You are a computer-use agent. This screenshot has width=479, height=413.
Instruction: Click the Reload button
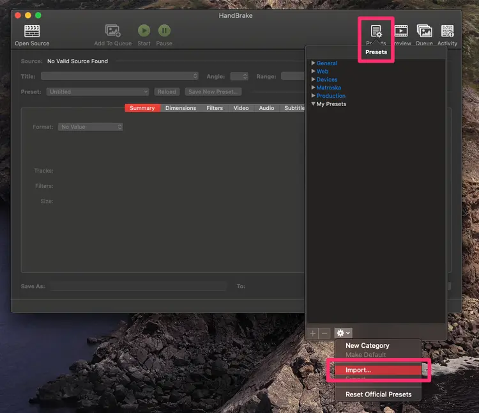pos(167,91)
